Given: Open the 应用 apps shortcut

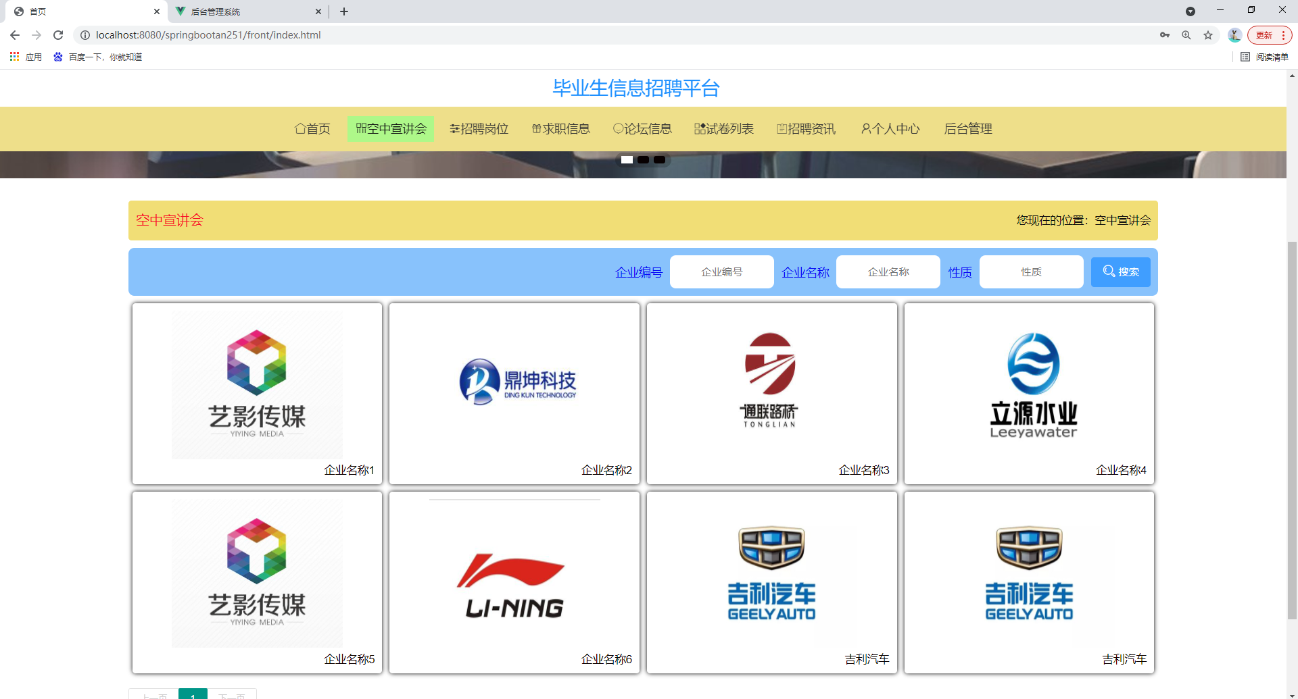Looking at the screenshot, I should click(26, 57).
